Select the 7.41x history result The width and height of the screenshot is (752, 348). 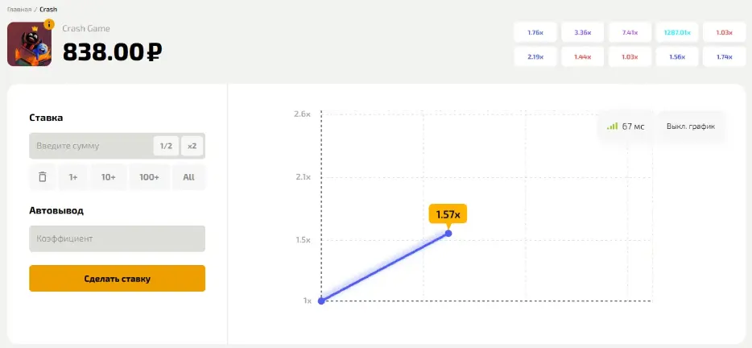click(x=630, y=33)
